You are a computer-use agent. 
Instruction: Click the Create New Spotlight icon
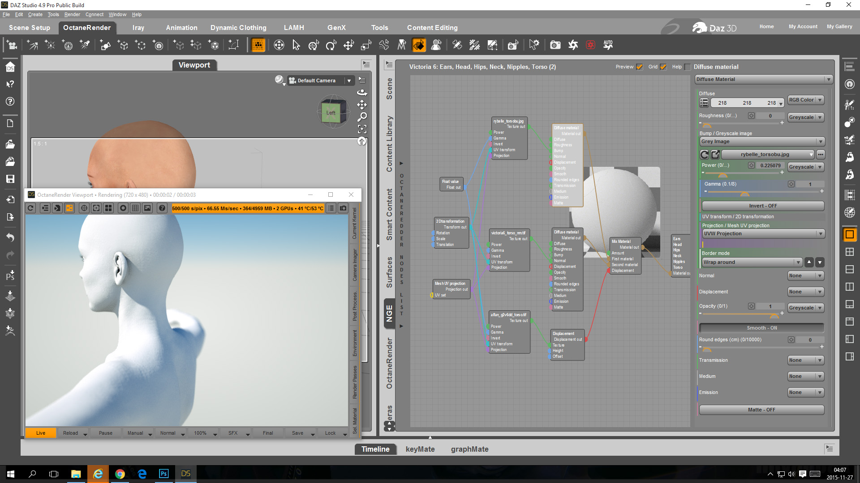click(85, 45)
